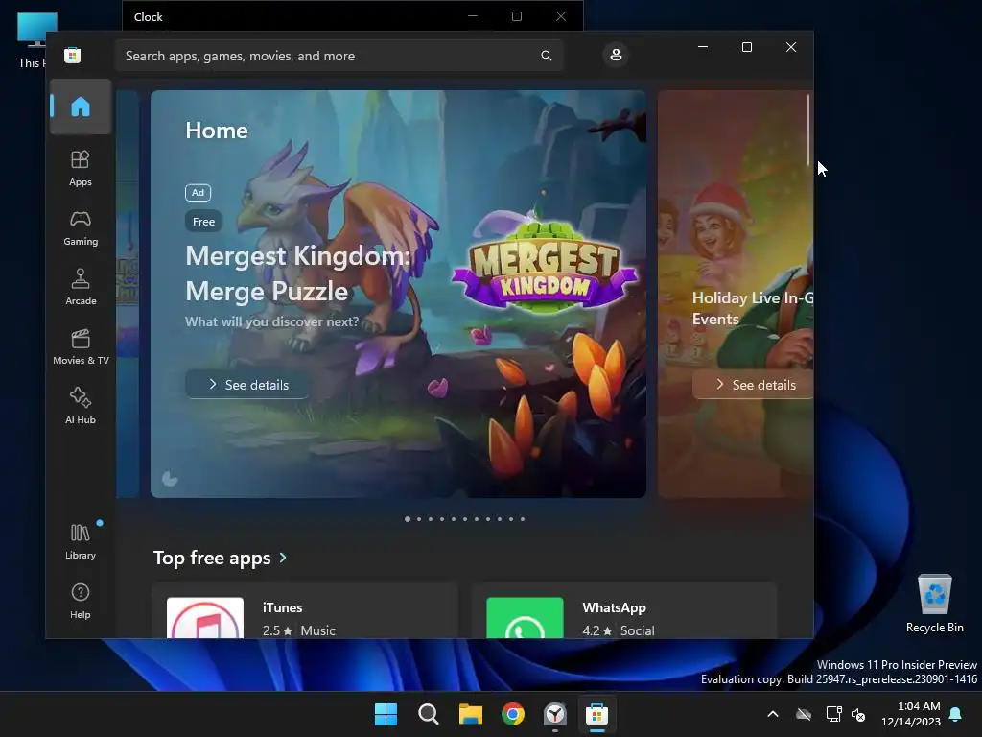Open the network status tray icon
982x737 pixels.
[833, 714]
